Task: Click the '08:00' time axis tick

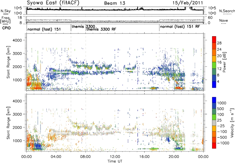Action: [85, 157]
